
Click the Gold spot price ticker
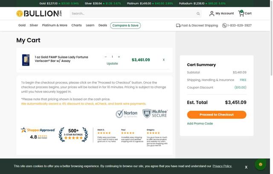point(59,3)
